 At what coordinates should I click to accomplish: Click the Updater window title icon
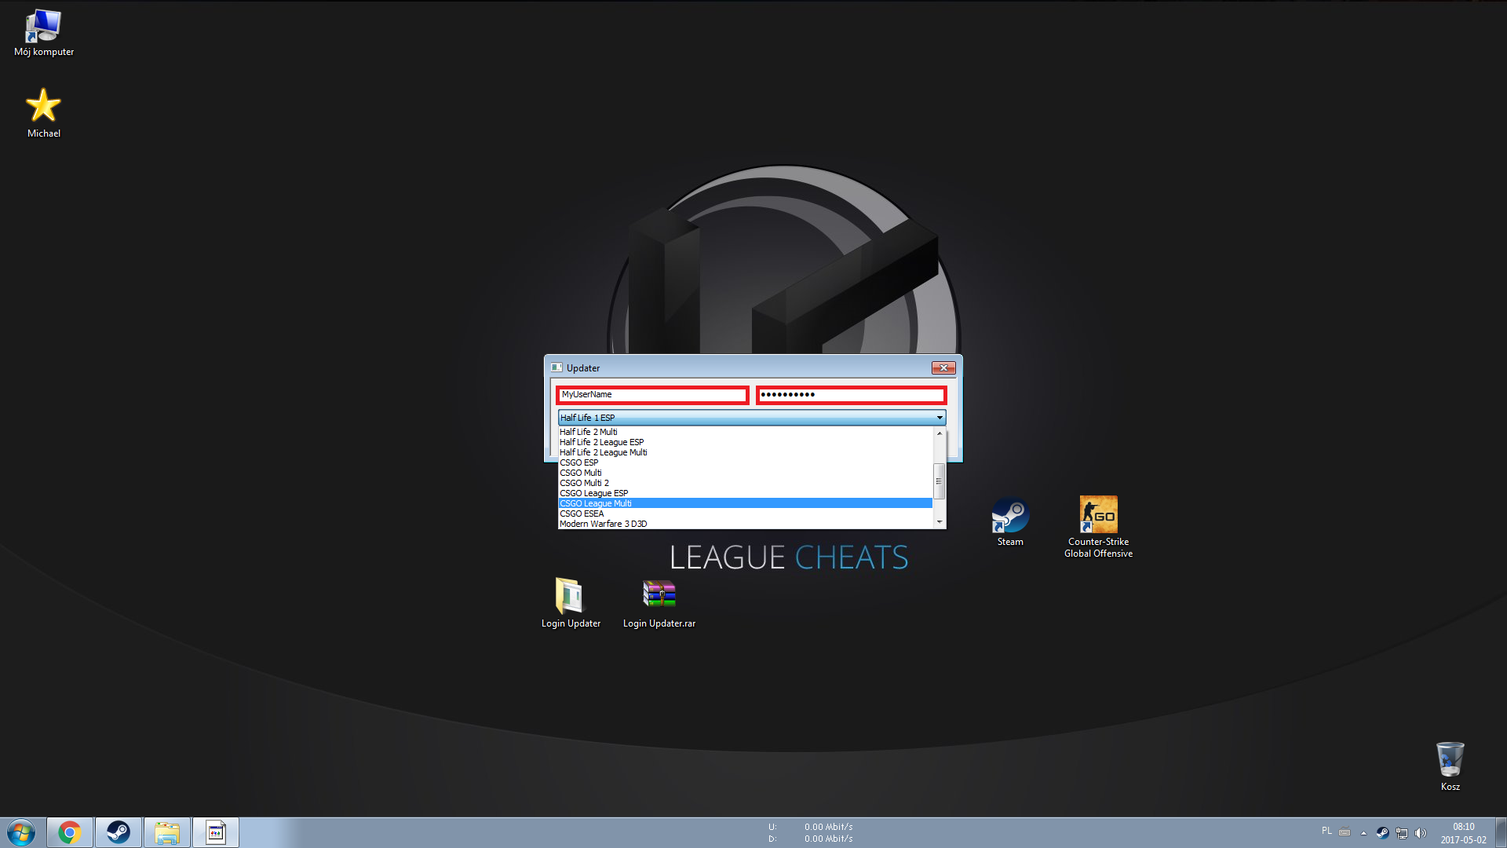(556, 367)
